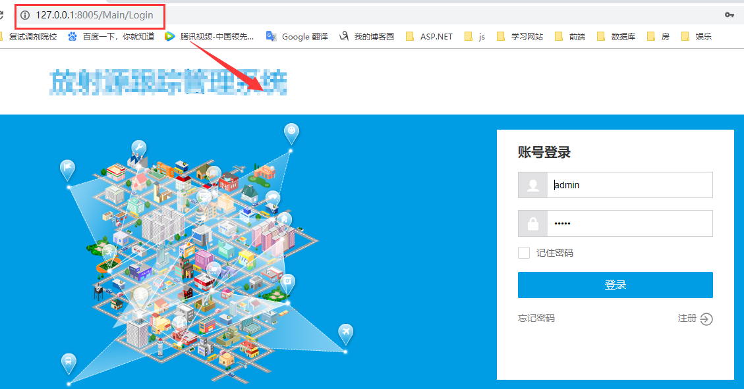Open the 腾讯视频 bookmark
This screenshot has width=744, height=389.
click(x=217, y=36)
